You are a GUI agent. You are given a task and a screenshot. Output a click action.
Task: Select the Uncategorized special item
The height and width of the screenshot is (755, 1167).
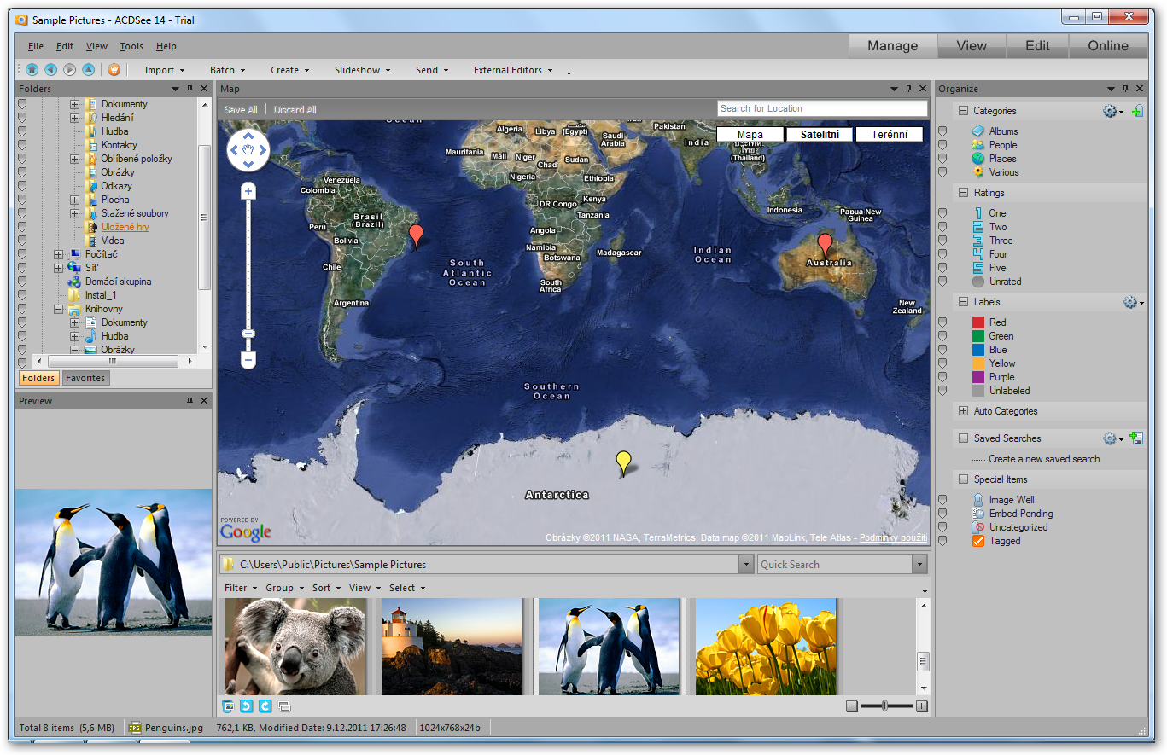(1010, 527)
